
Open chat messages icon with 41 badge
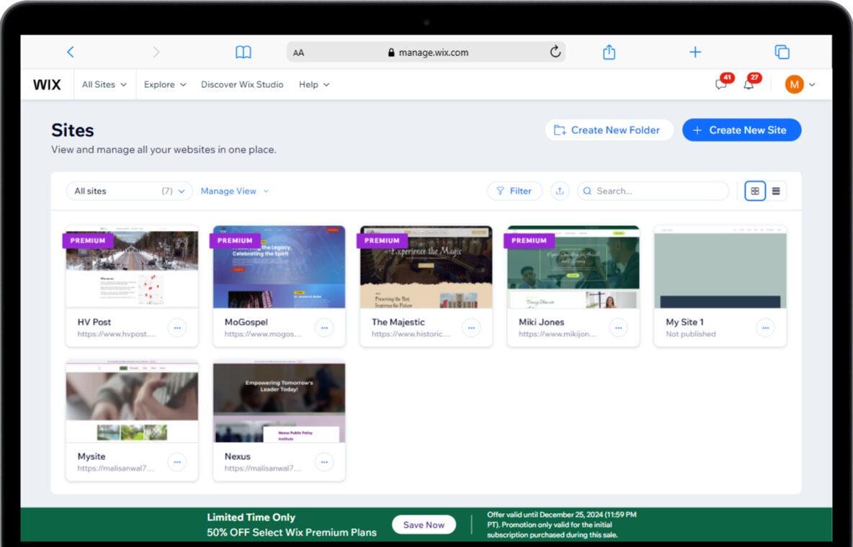723,83
